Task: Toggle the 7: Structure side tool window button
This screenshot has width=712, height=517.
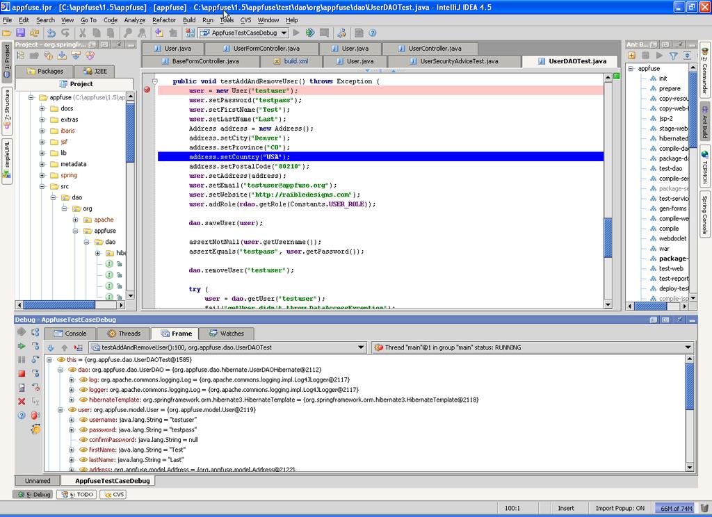Action: [x=7, y=110]
